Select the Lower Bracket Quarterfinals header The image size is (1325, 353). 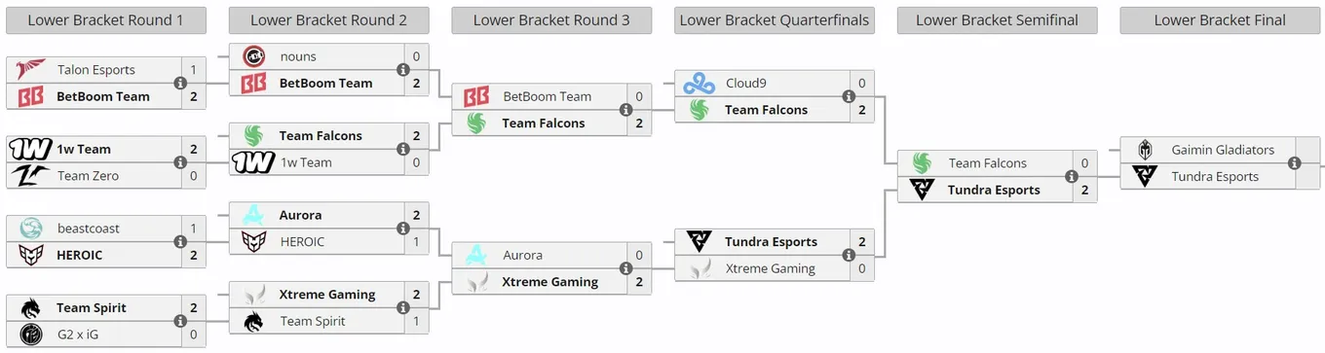775,20
